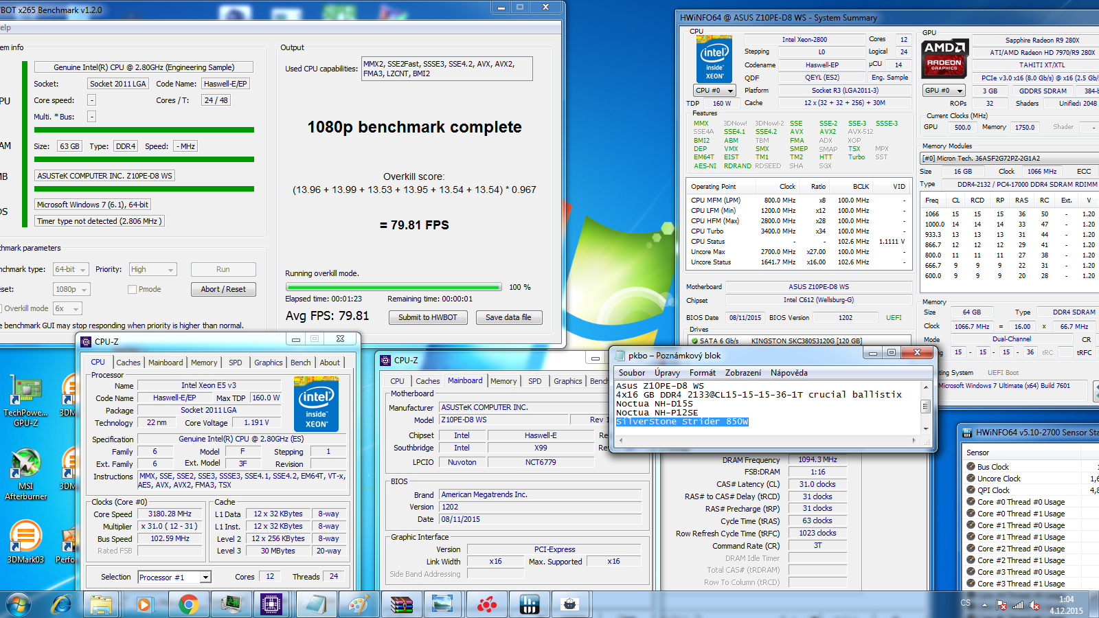This screenshot has width=1099, height=618.
Task: Click the AMD Radeon Graphics logo
Action: pyautogui.click(x=944, y=58)
